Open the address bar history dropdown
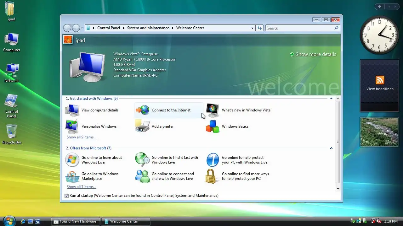Image resolution: width=403 pixels, height=226 pixels. pyautogui.click(x=252, y=28)
